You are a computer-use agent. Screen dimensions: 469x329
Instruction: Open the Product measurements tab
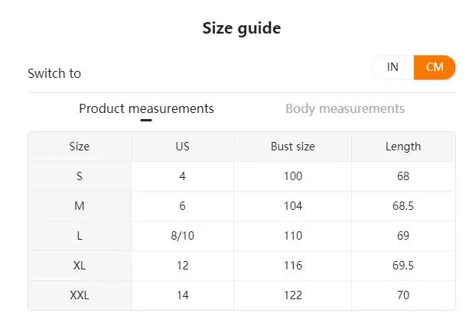coord(146,108)
